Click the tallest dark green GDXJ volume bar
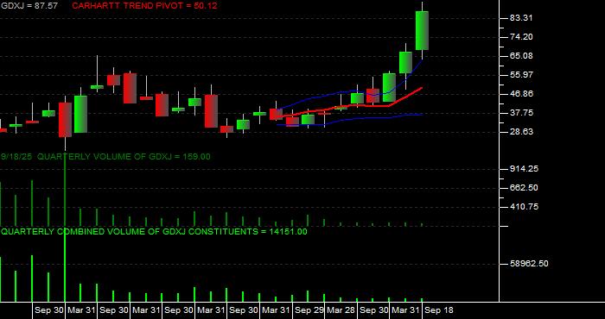Viewport: 605px width, 319px height. (x=65, y=191)
